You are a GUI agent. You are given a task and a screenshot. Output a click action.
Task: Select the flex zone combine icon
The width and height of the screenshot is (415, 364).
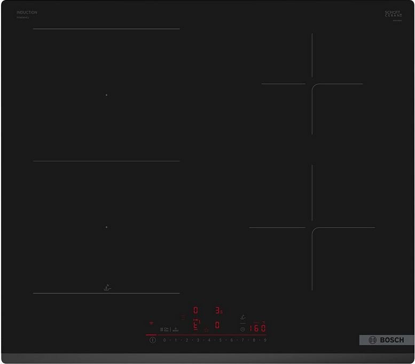[x=161, y=329]
